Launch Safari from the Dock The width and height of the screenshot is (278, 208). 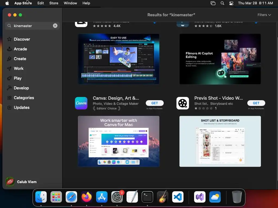tap(71, 197)
